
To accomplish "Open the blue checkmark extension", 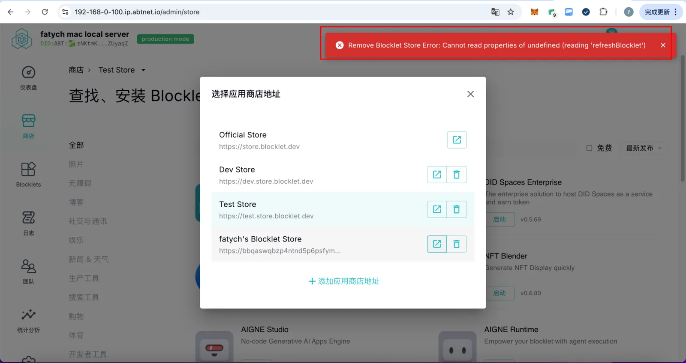I will point(586,12).
